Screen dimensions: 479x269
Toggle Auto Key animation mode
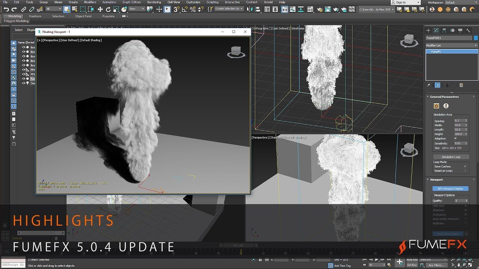(412, 259)
